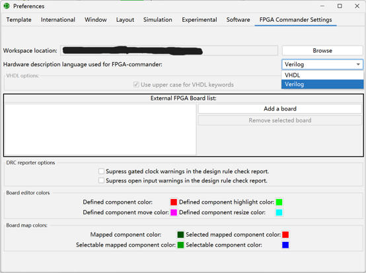Enable Supress open input warnings checkbox
Screen dimensions: 366x273
[x=101, y=180]
